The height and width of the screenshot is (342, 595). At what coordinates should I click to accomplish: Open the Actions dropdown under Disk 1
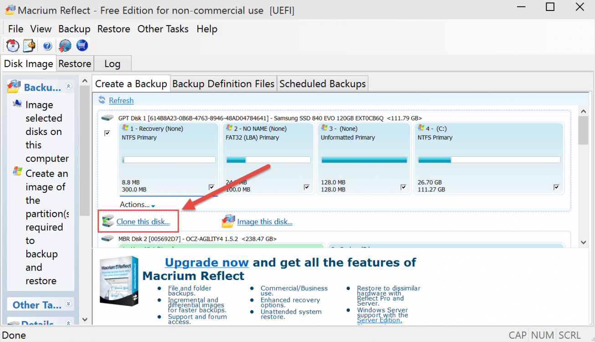(x=138, y=205)
